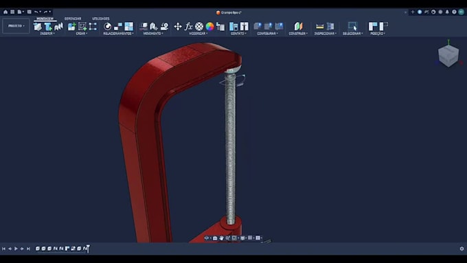The height and width of the screenshot is (263, 467).
Task: Open the appearance color wheel
Action: (210, 27)
